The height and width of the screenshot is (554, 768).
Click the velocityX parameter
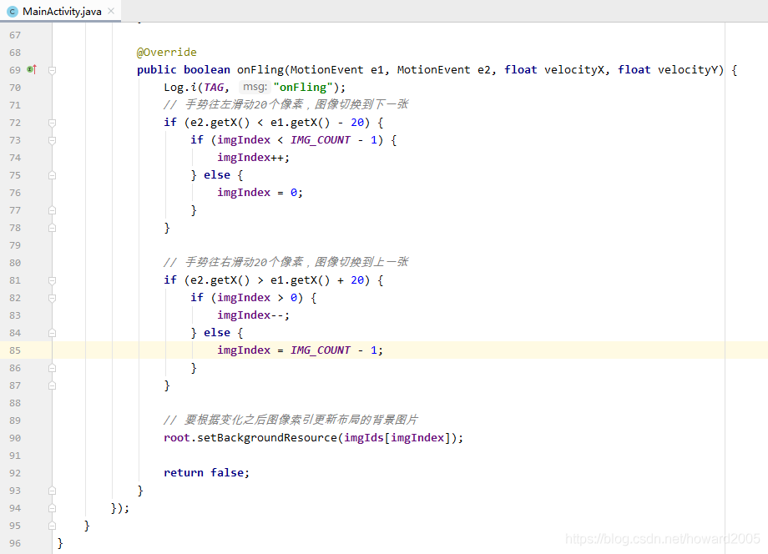pos(574,70)
